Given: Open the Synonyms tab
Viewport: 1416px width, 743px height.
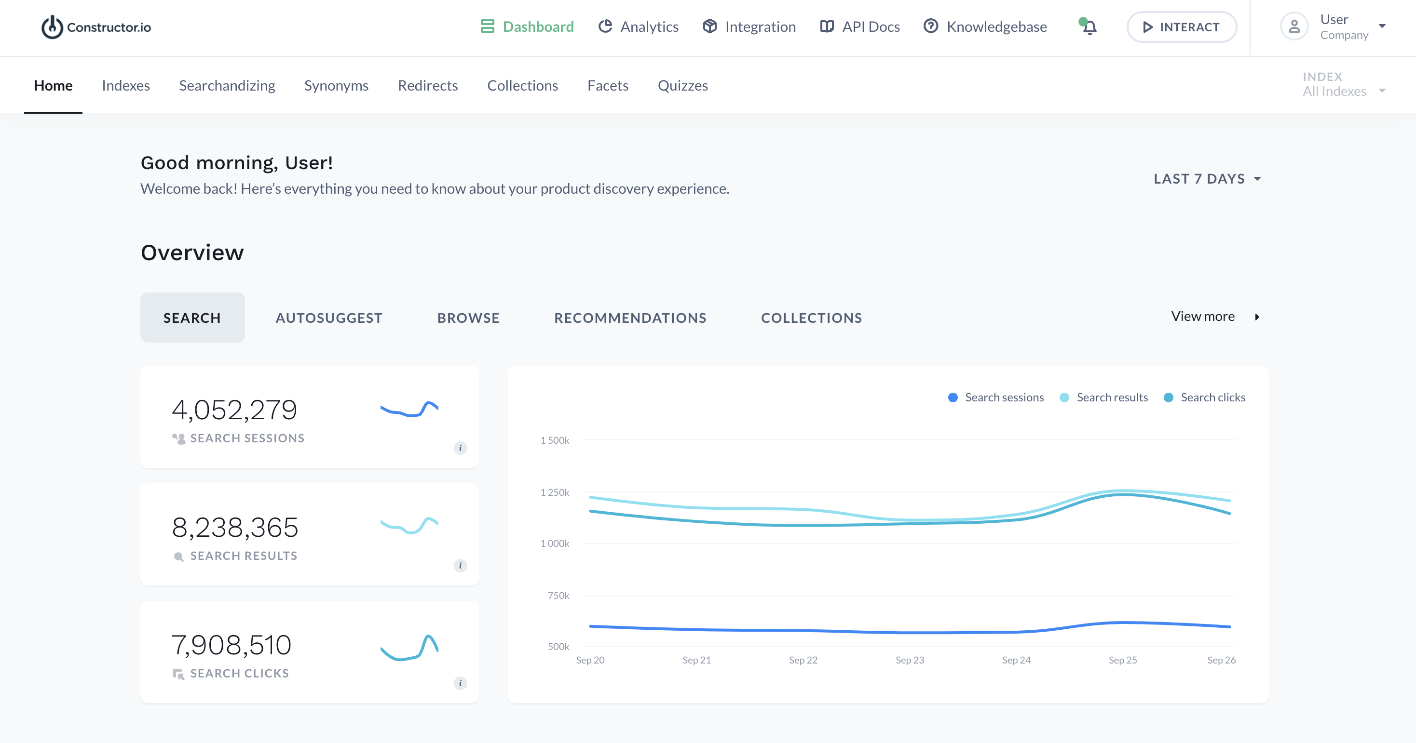Looking at the screenshot, I should click(337, 85).
